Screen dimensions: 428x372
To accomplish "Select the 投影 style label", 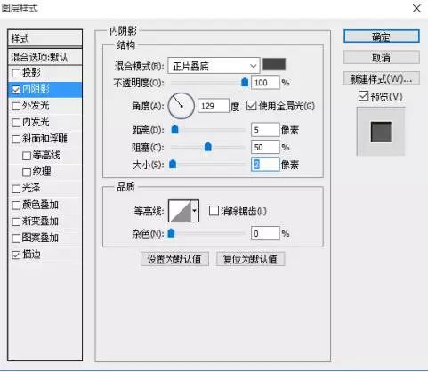I will (31, 72).
